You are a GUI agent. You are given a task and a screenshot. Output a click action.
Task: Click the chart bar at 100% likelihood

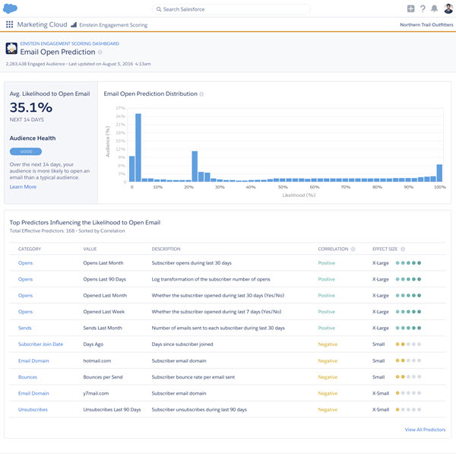coord(439,173)
